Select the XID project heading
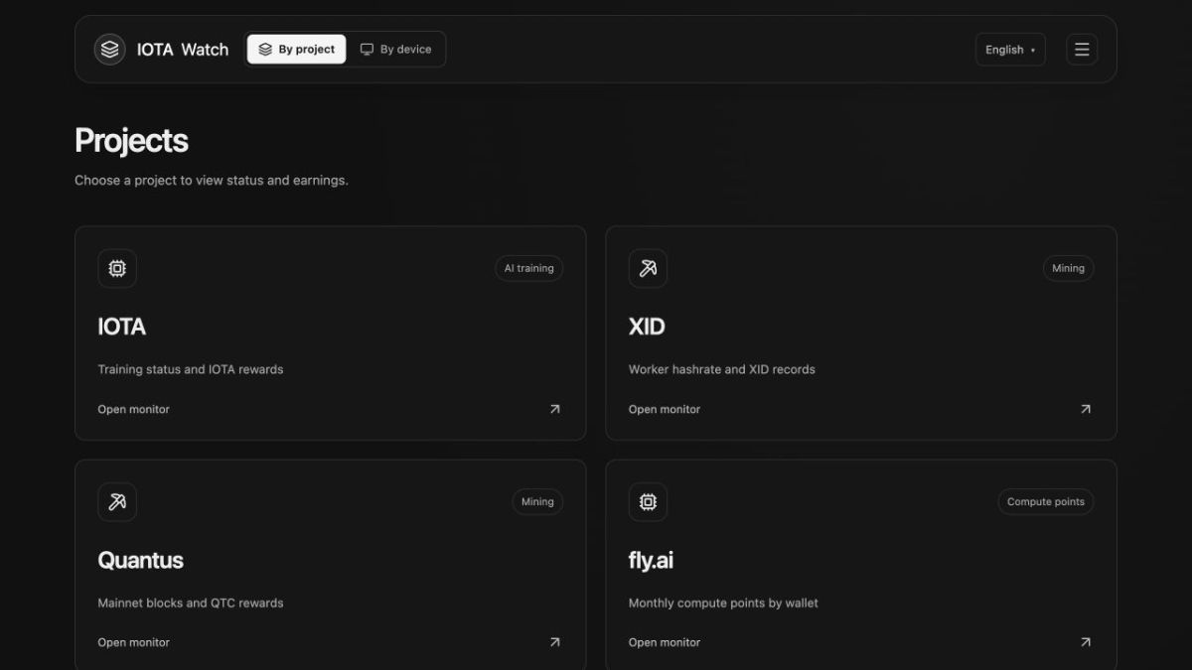Screen dimensions: 1192x670 click(647, 327)
